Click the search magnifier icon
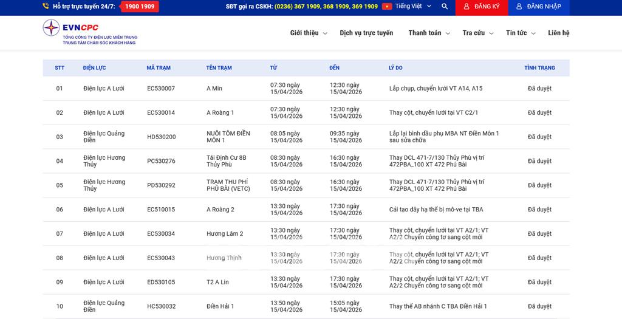 click(x=445, y=7)
